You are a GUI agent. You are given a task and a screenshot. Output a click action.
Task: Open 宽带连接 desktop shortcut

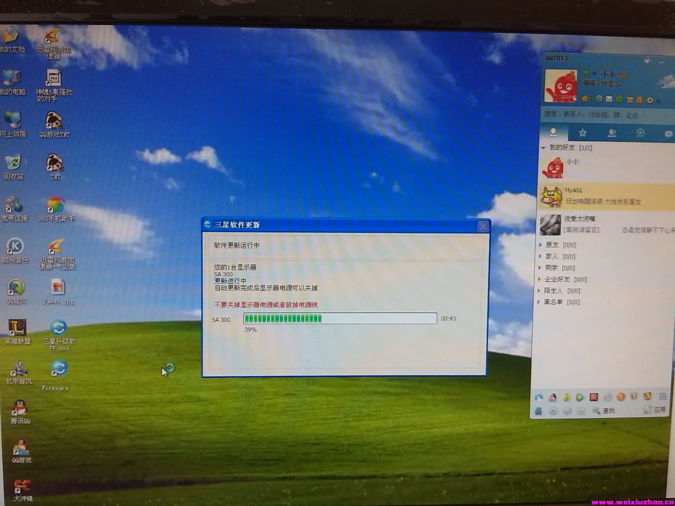click(14, 209)
